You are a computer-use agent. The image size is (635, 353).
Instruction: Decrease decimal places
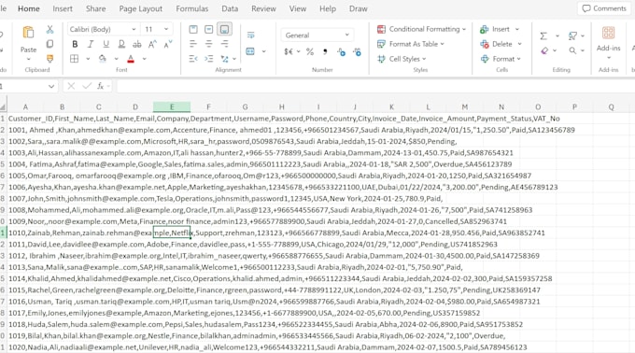click(x=357, y=51)
